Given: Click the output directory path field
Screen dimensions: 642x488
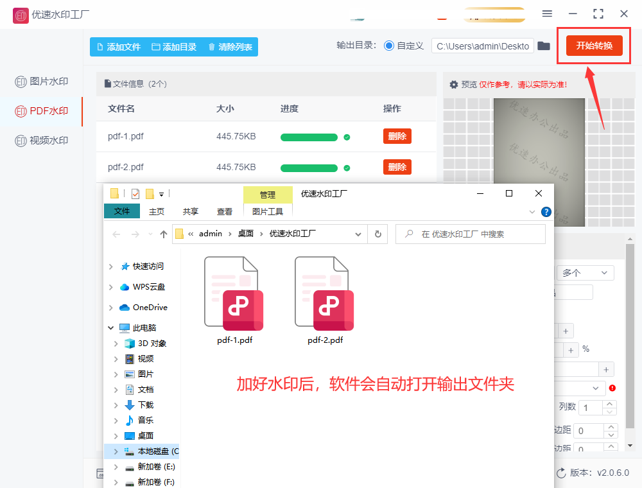Looking at the screenshot, I should point(482,46).
